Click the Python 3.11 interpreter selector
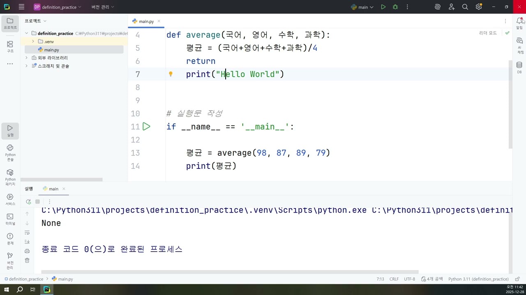This screenshot has width=526, height=295. [478, 279]
